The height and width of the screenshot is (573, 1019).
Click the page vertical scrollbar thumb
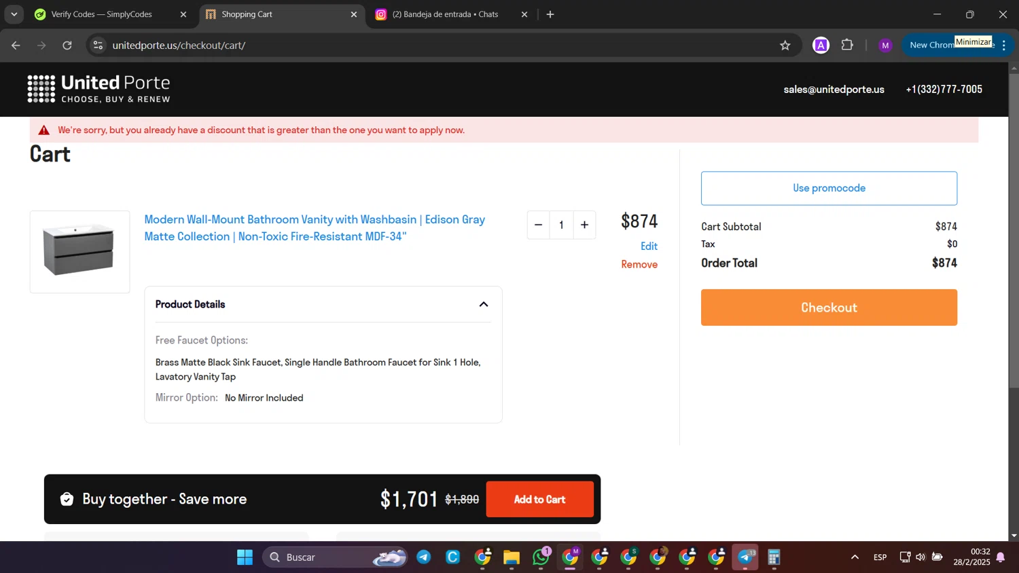pyautogui.click(x=1014, y=231)
